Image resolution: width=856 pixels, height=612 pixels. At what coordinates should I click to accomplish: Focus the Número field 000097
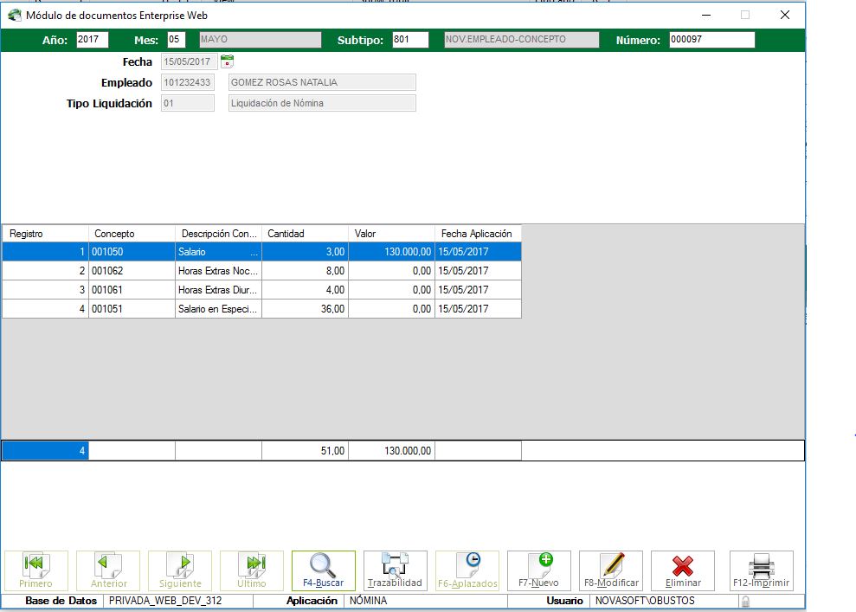pos(711,40)
